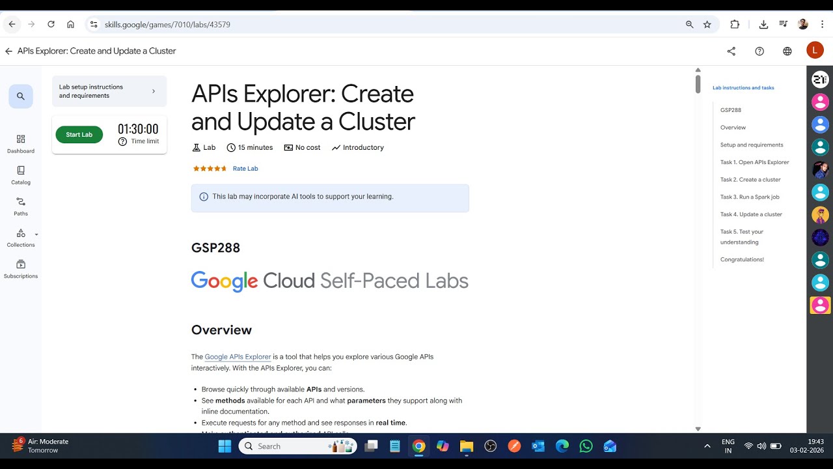833x469 pixels.
Task: Click the Rate Lab link
Action: pos(245,169)
